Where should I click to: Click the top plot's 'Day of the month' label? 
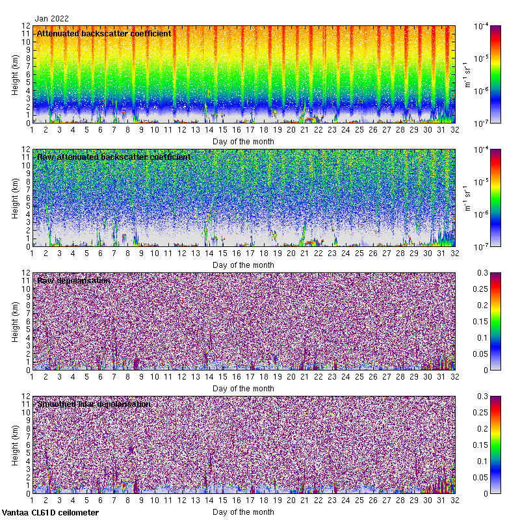243,141
